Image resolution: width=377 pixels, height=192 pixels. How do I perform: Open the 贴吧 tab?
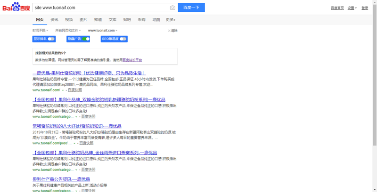127,20
